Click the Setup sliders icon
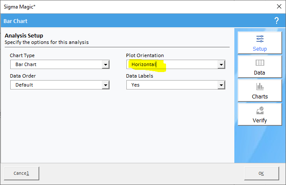This screenshot has height=185, width=286. (x=260, y=39)
